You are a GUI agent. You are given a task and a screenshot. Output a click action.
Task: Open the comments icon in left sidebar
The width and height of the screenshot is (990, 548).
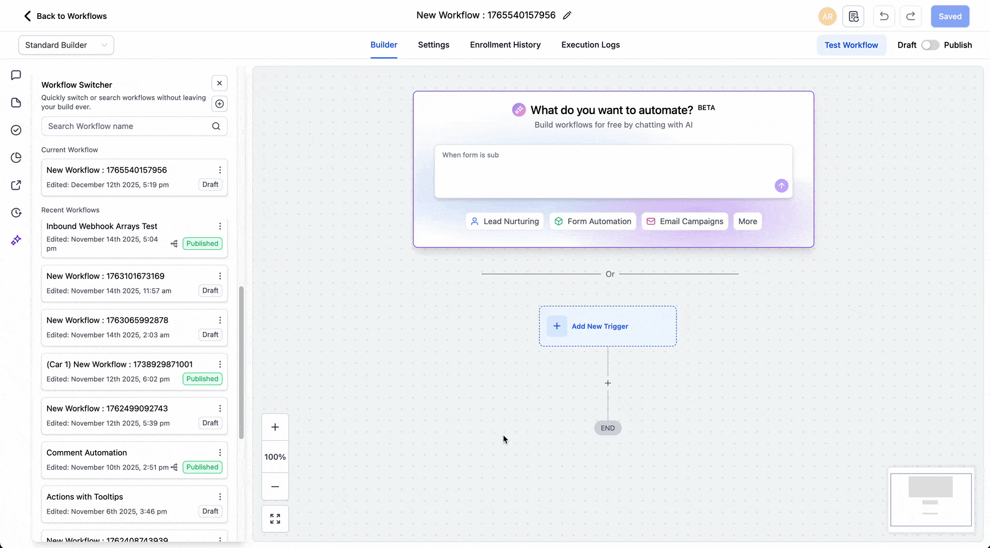(16, 75)
